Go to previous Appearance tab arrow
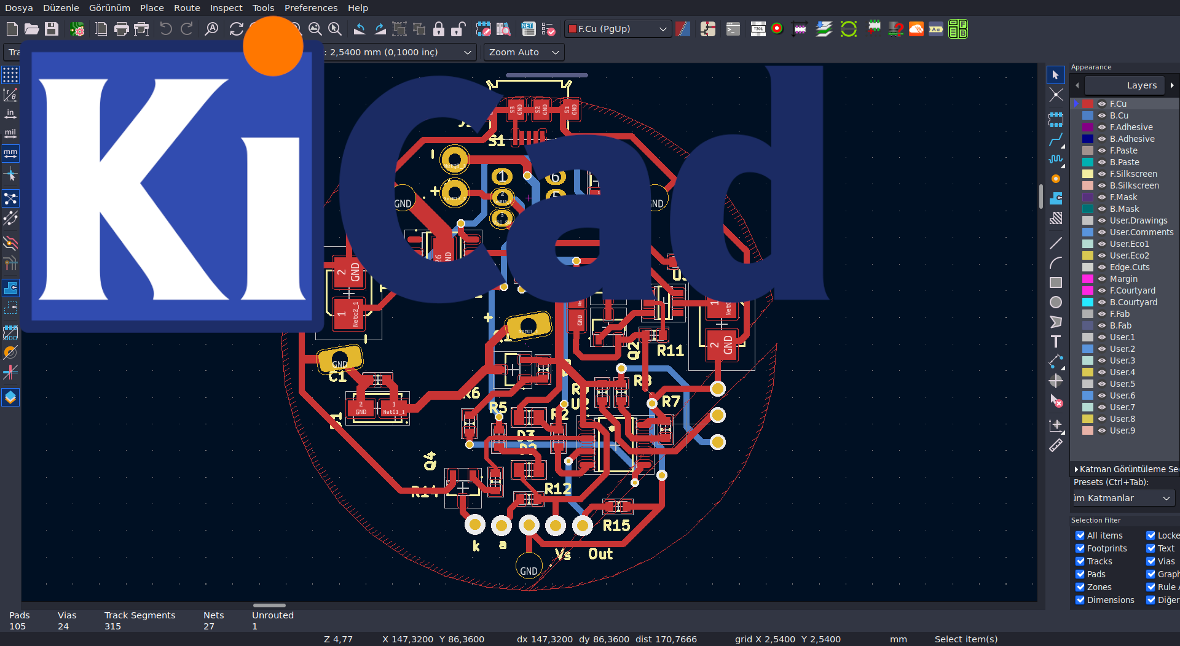The height and width of the screenshot is (646, 1180). (1077, 85)
